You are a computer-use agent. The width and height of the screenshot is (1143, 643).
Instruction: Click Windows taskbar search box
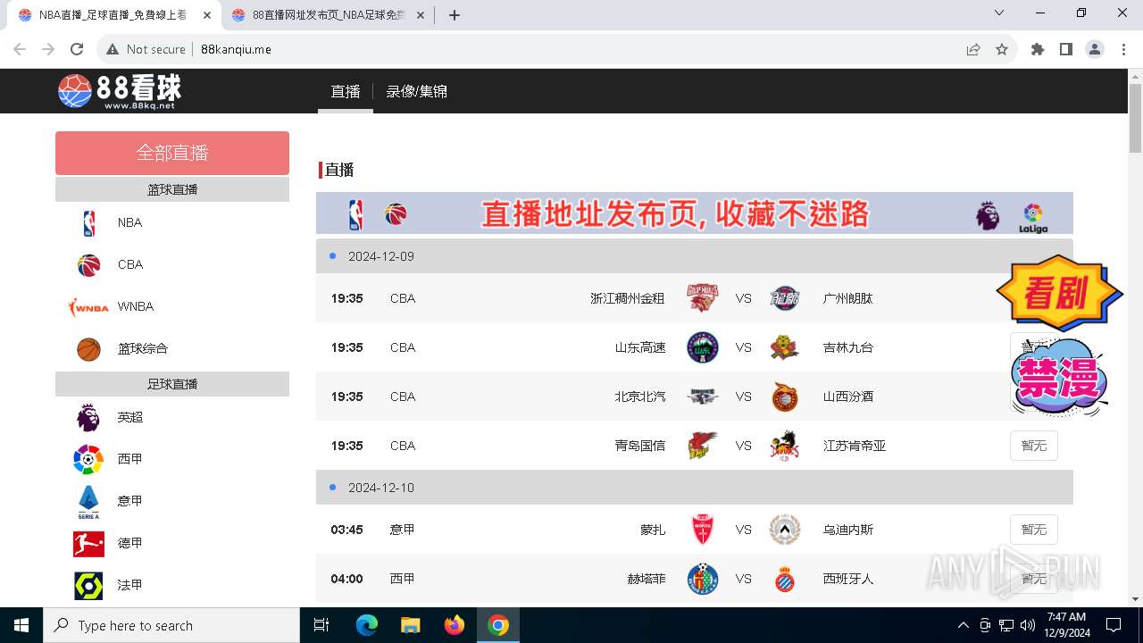coord(171,625)
